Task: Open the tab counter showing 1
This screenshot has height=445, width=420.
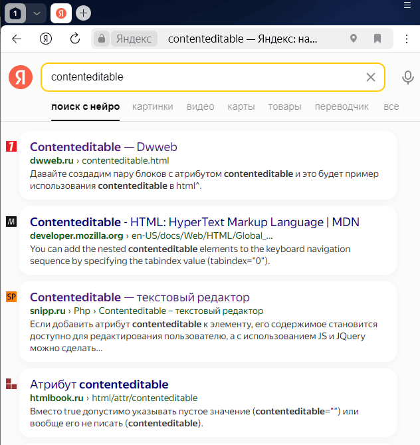Action: click(15, 13)
